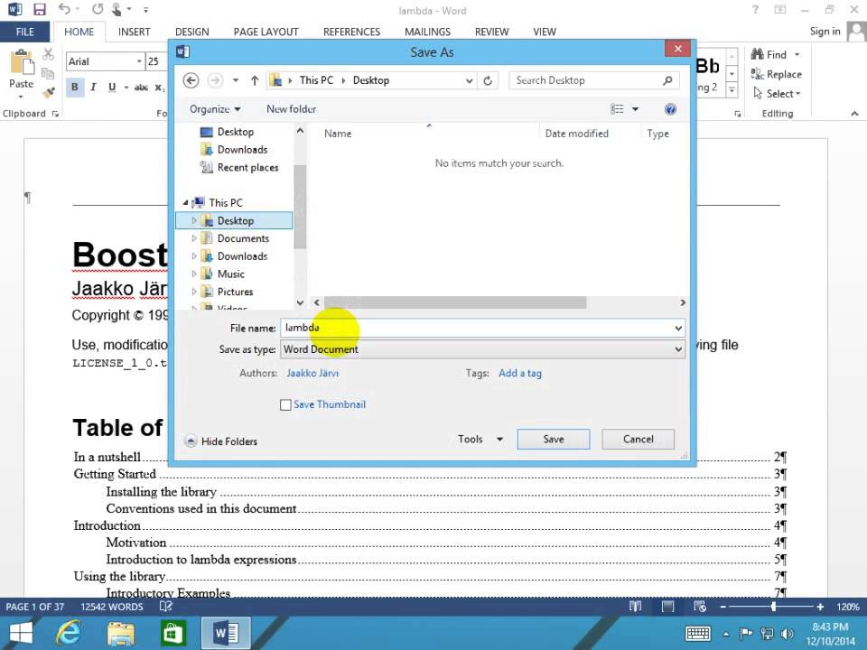Viewport: 867px width, 650px height.
Task: Toggle Underline formatting in the ribbon
Action: coord(112,88)
